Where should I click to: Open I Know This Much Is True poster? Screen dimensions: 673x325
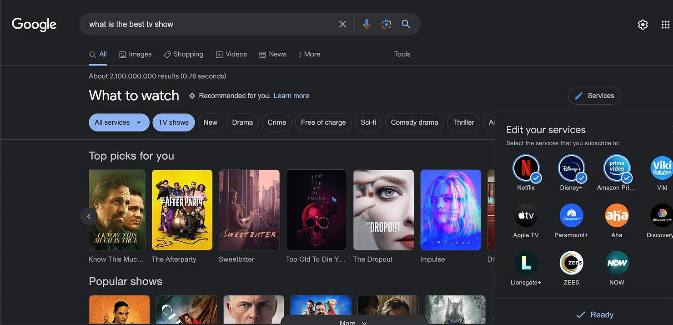[117, 210]
